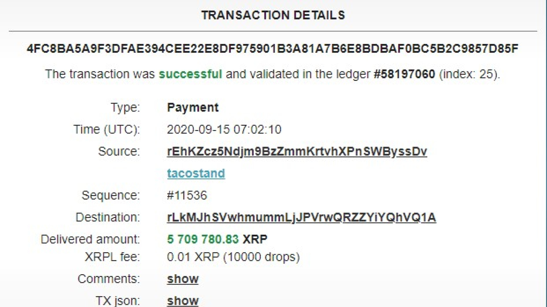Click the sequence number #11536
This screenshot has height=307, width=547.
click(x=187, y=195)
